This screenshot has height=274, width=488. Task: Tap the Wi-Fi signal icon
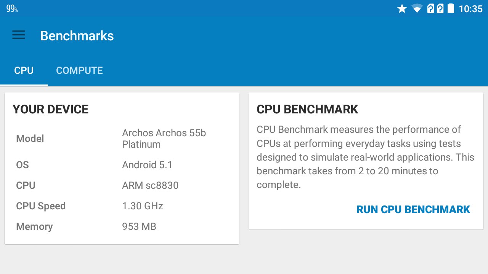point(417,9)
